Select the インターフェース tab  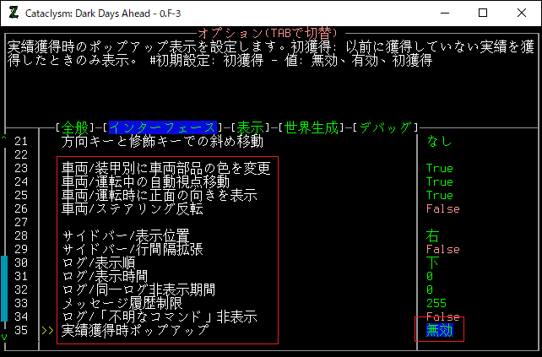coord(163,127)
